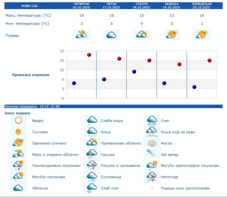Click the Суснежица sleet legend icon
The image size is (227, 197).
click(92, 177)
